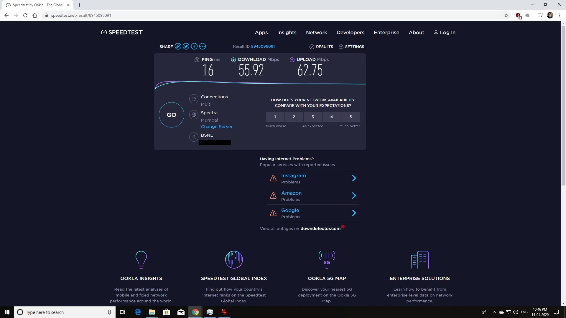Open the Insights menu item
This screenshot has height=318, width=566.
click(x=287, y=32)
